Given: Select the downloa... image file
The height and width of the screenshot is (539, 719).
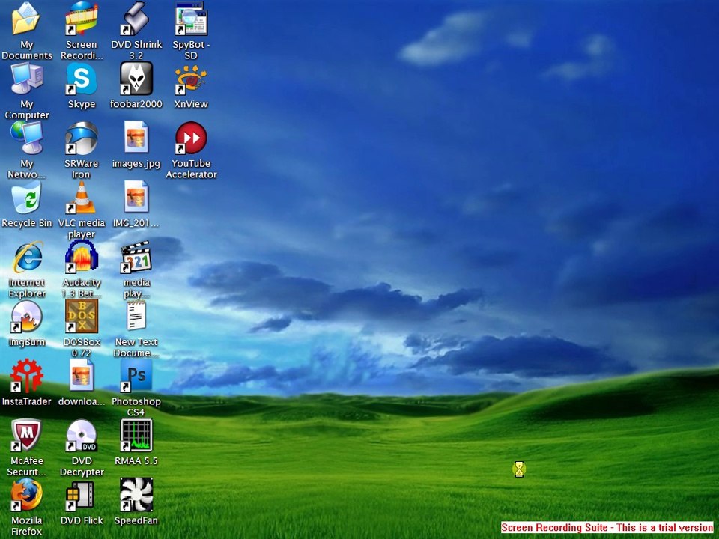Looking at the screenshot, I should click(82, 376).
